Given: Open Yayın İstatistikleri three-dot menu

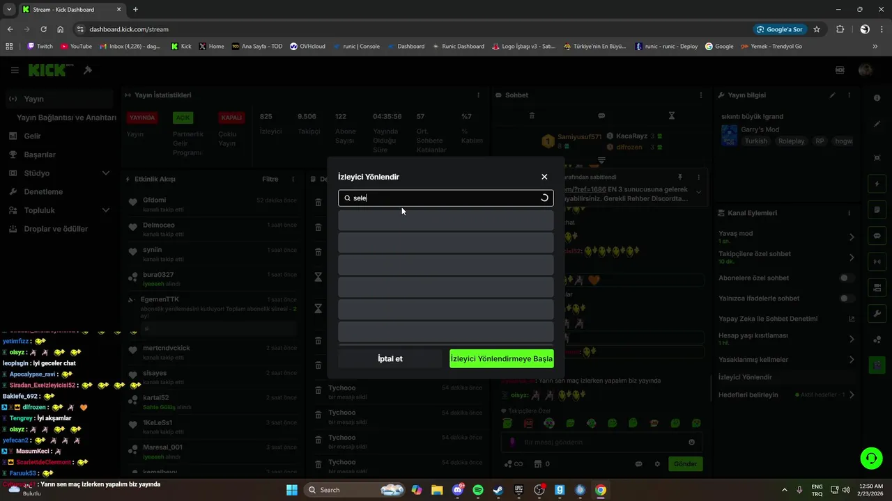Looking at the screenshot, I should point(478,95).
